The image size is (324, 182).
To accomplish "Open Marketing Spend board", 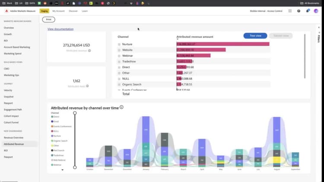I will (x=13, y=54).
